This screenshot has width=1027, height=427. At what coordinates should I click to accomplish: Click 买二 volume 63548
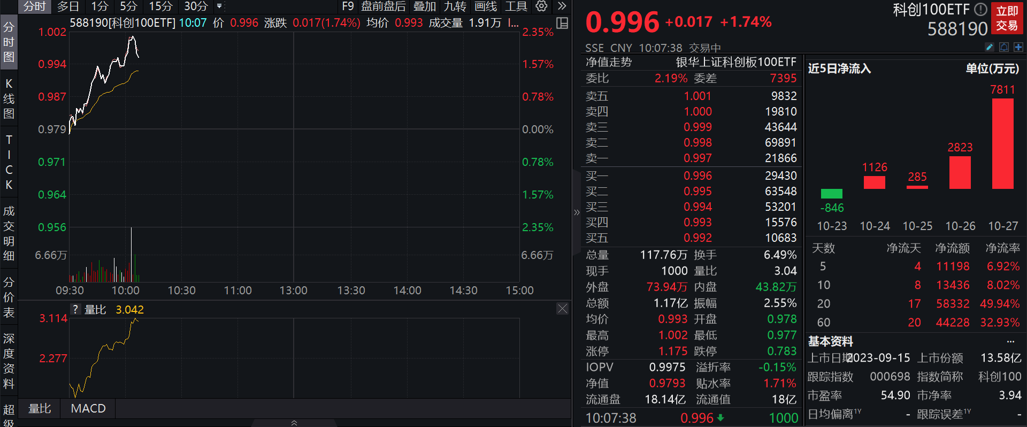pyautogui.click(x=780, y=192)
